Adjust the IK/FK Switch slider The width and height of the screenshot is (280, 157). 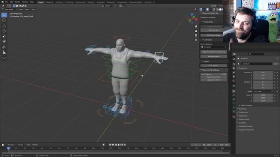tap(214, 74)
